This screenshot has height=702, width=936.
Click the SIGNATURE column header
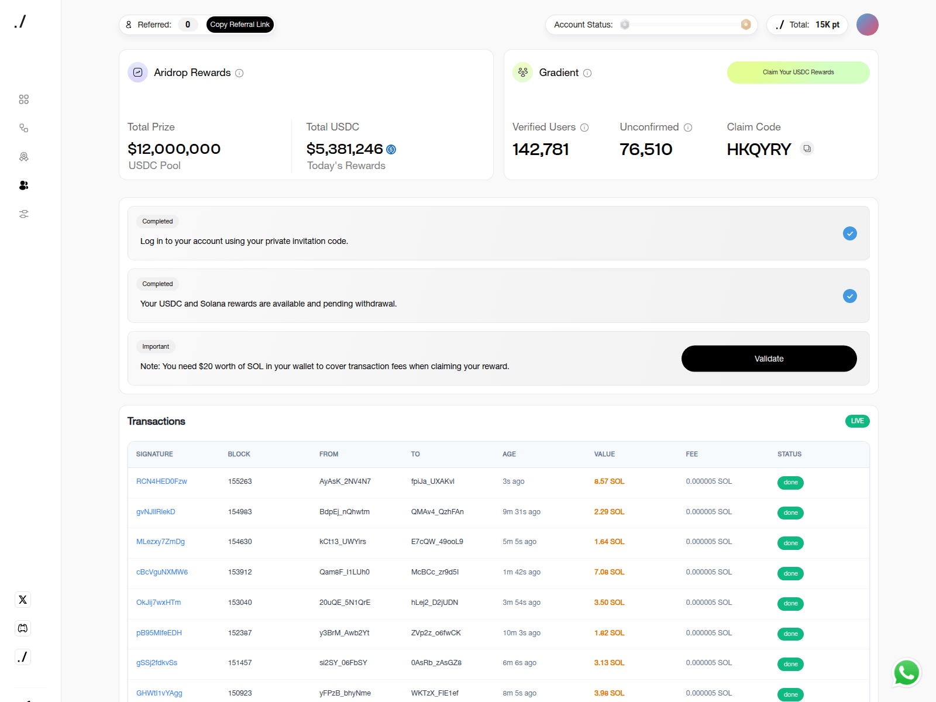tap(154, 454)
